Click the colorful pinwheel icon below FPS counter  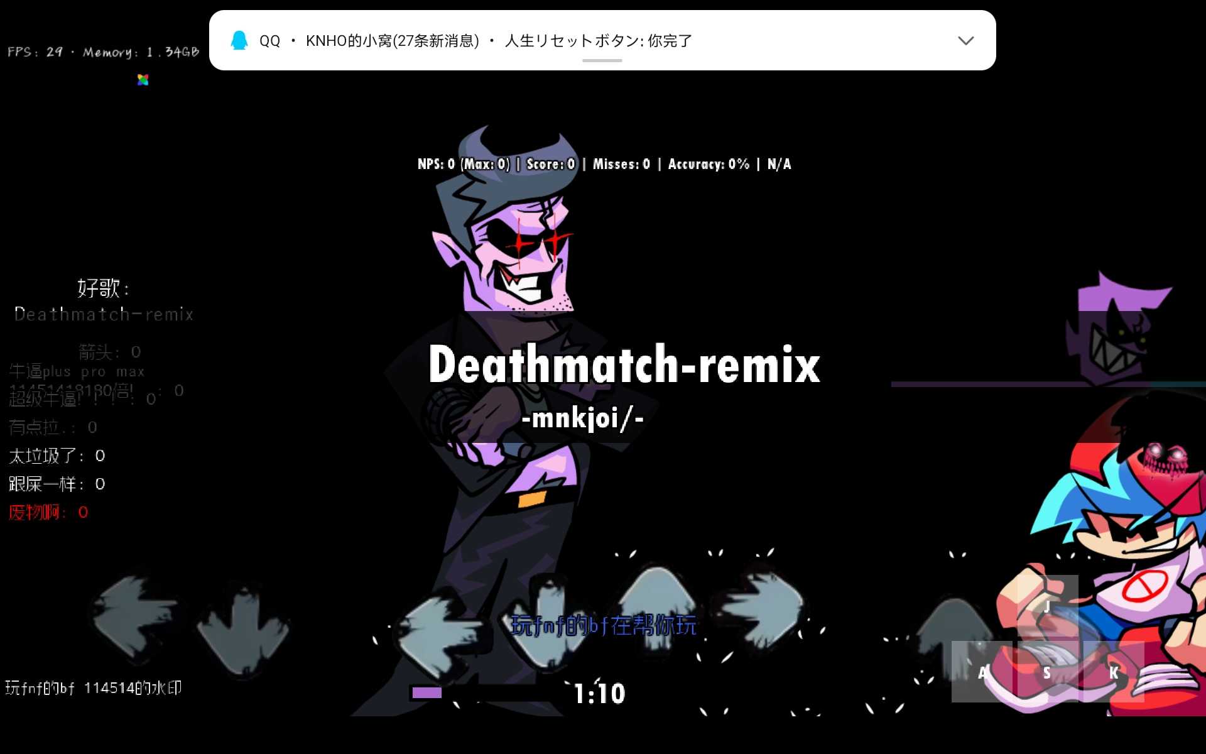click(x=143, y=80)
